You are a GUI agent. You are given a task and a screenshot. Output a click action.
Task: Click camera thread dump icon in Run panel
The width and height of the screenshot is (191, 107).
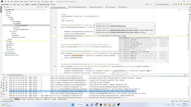(x=4, y=86)
